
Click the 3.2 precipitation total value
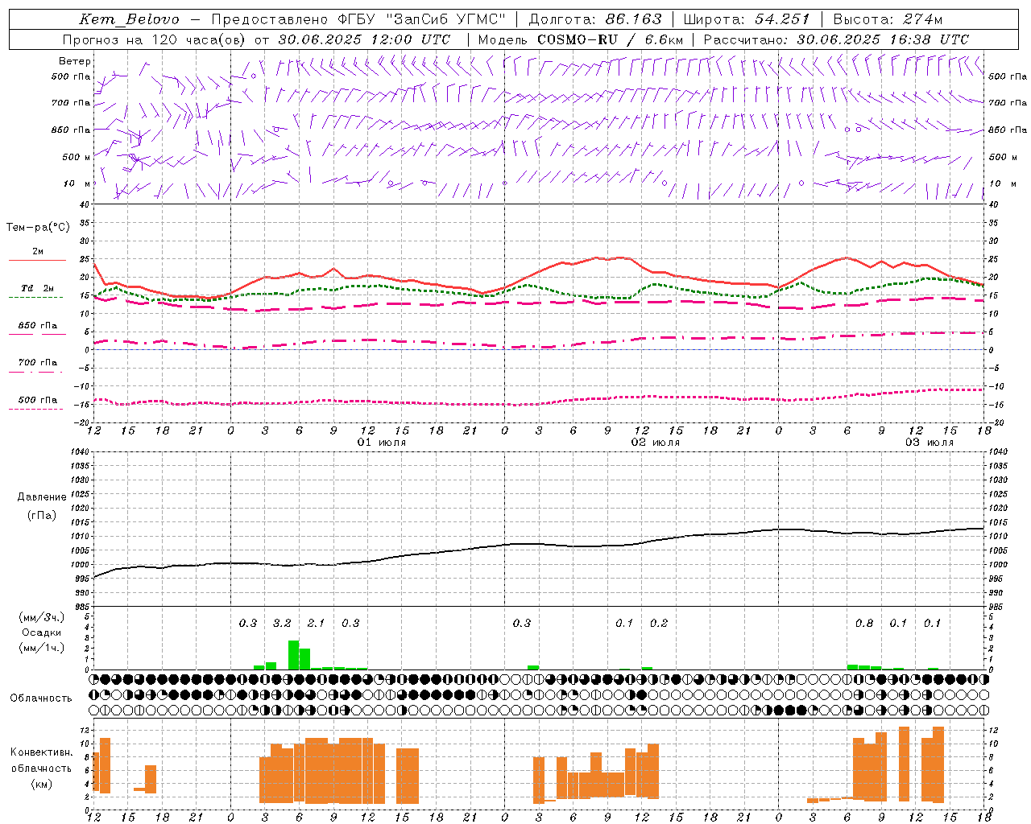coord(282,623)
